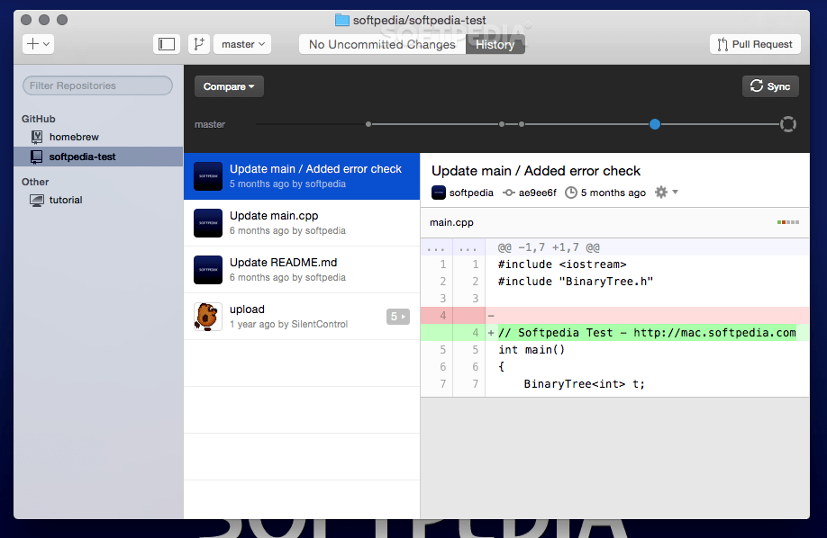Open the gear settings menu for commit
827x538 pixels.
click(x=666, y=193)
